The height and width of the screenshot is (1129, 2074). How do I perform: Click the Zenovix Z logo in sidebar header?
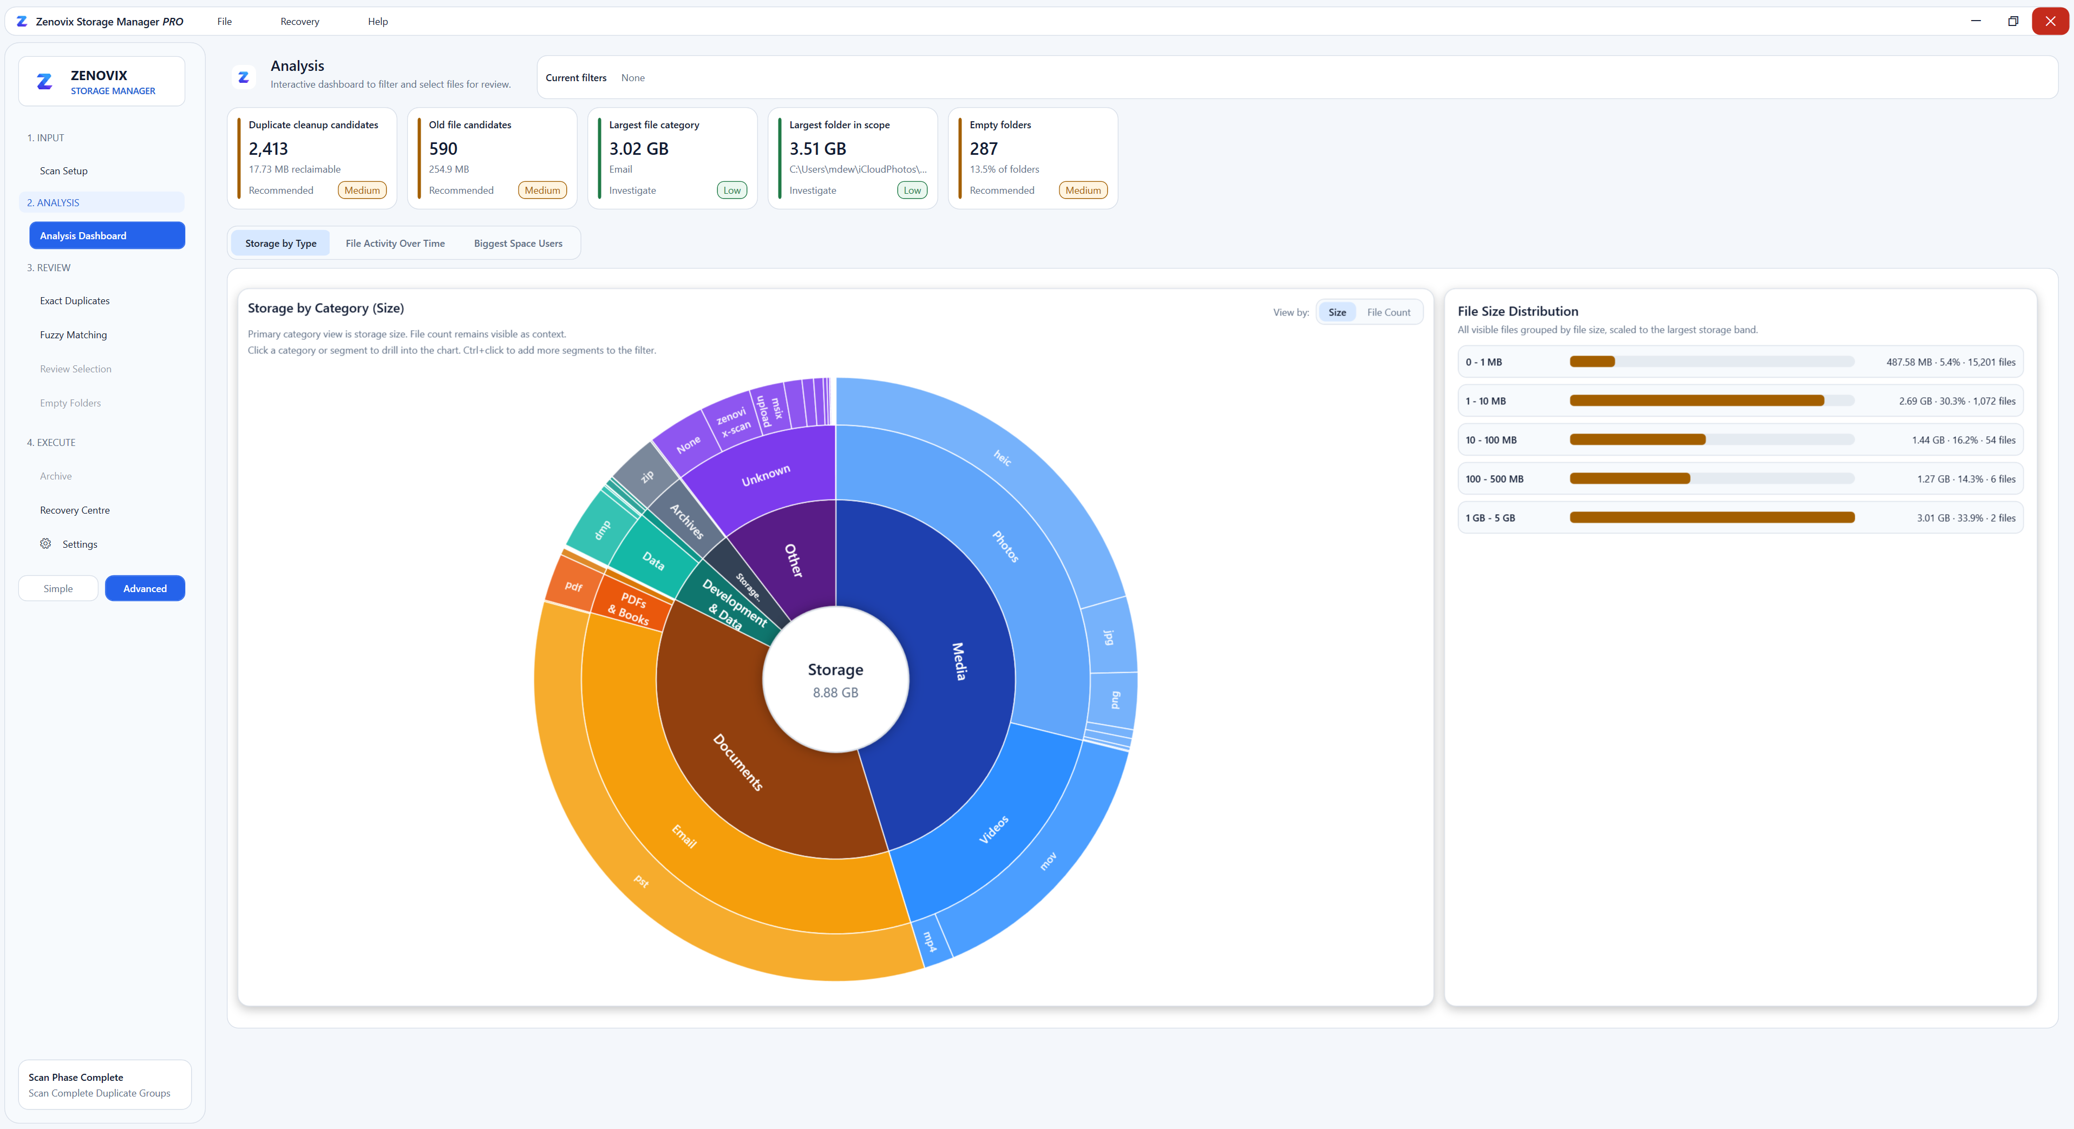(45, 81)
